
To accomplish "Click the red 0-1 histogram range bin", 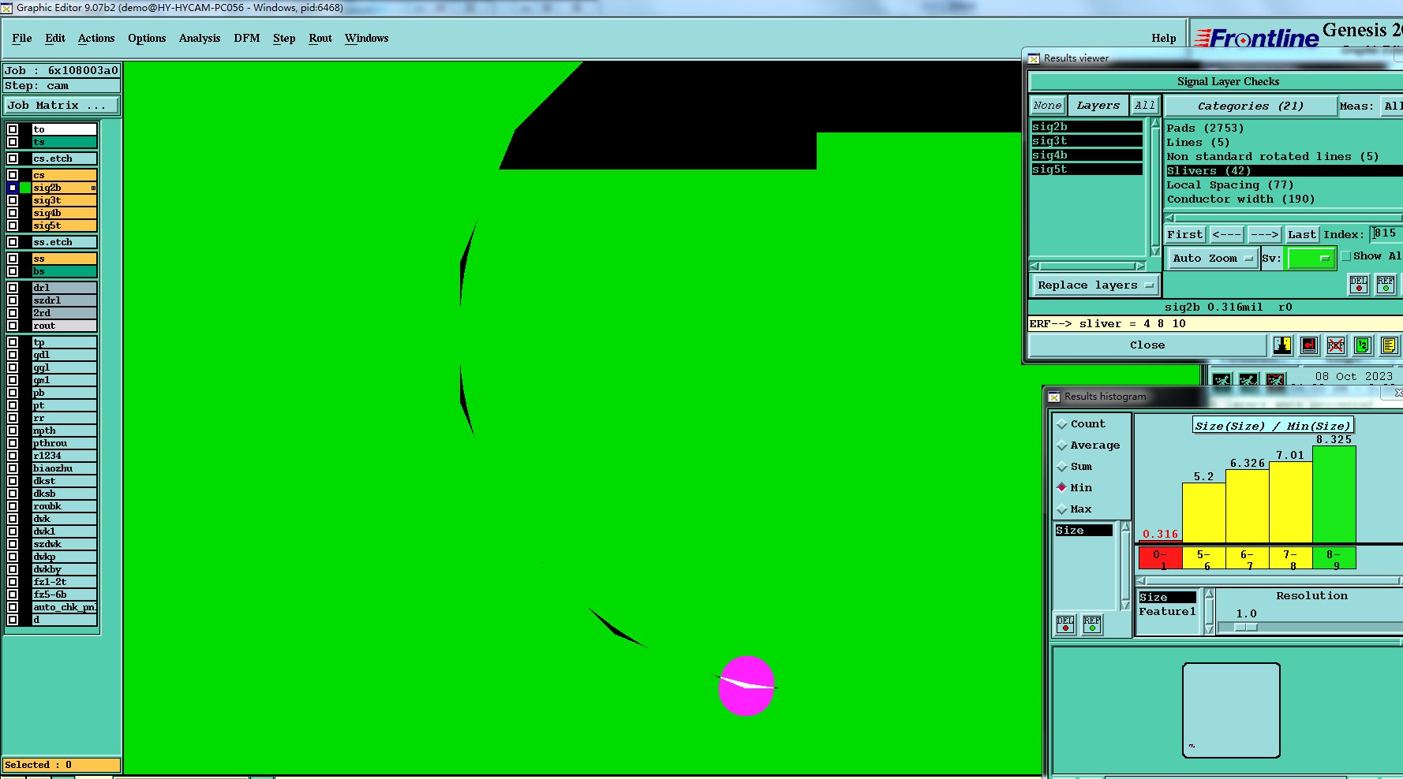I will (1160, 559).
